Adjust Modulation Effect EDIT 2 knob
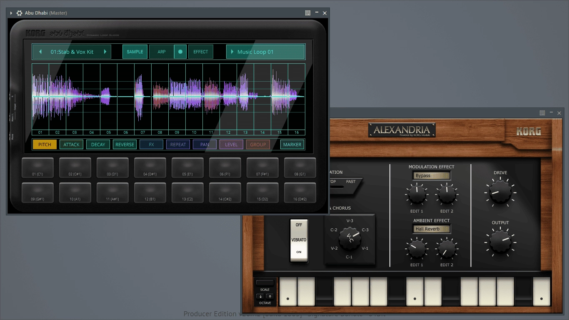569x320 pixels. pyautogui.click(x=447, y=194)
